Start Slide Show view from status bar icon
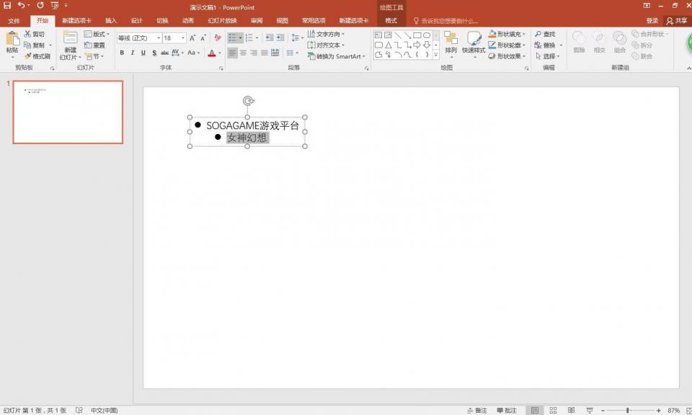The width and height of the screenshot is (692, 415). [x=589, y=410]
